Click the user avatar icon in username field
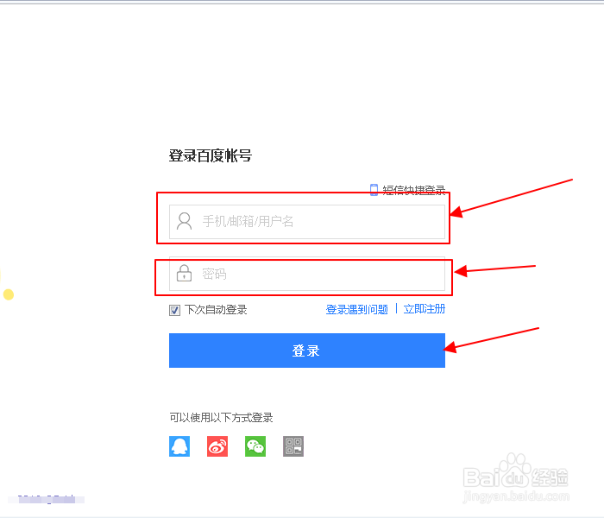 (x=184, y=221)
